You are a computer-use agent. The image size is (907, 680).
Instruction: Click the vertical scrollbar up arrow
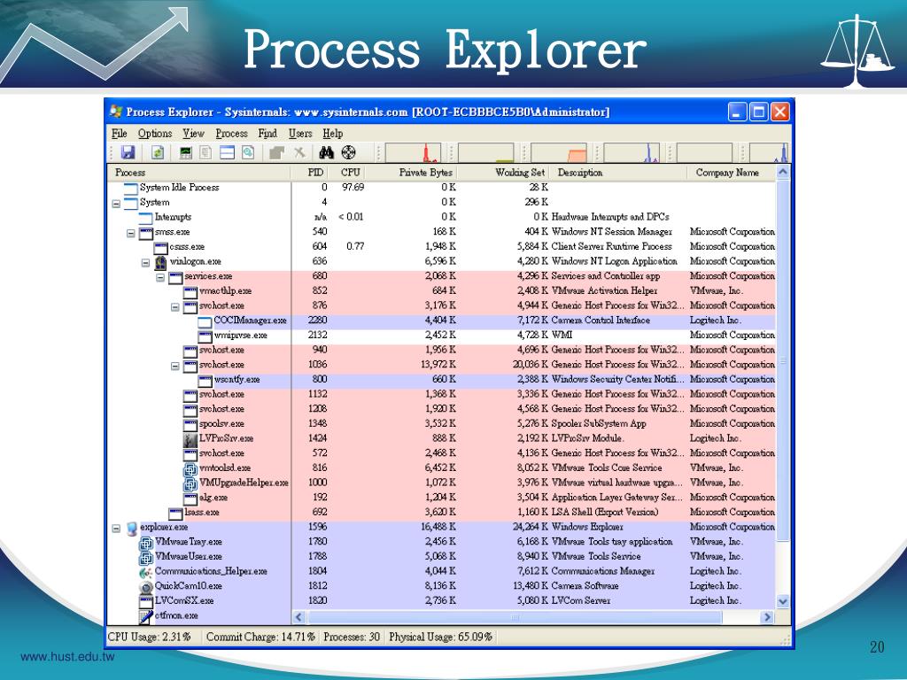783,173
